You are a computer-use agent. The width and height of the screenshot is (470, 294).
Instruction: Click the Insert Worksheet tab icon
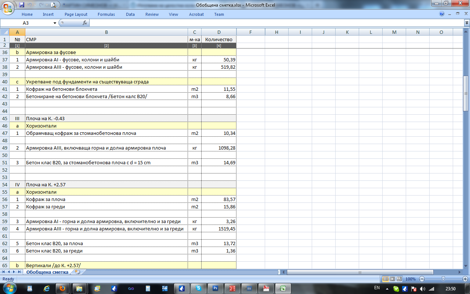[x=77, y=272]
